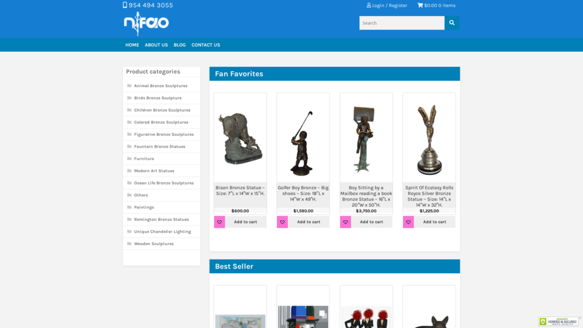Open the Remington Bronze Statues category
Screen dimensions: 583x328
point(161,219)
